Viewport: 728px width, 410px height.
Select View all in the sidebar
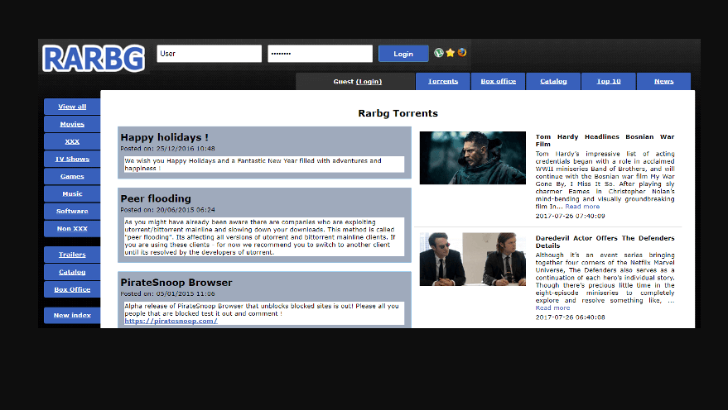pos(72,107)
